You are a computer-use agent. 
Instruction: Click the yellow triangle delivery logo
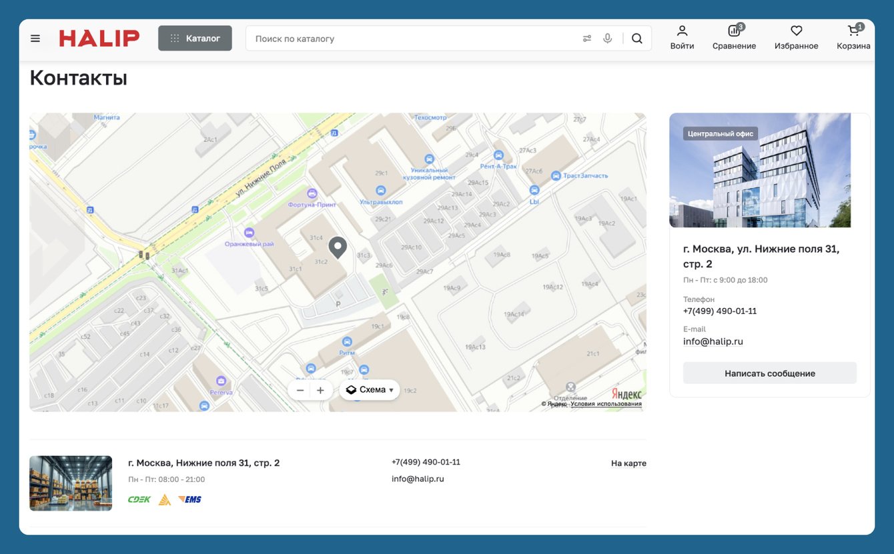pos(165,499)
